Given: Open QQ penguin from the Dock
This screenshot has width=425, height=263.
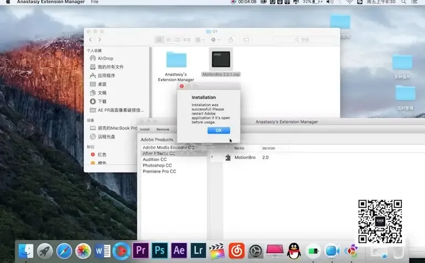Looking at the screenshot, I should click(294, 250).
